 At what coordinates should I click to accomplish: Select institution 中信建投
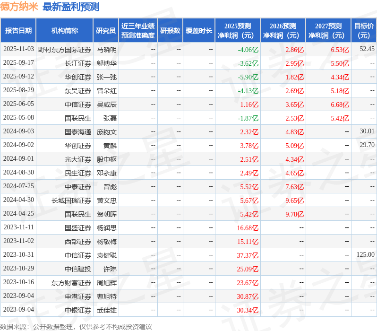click(78, 269)
